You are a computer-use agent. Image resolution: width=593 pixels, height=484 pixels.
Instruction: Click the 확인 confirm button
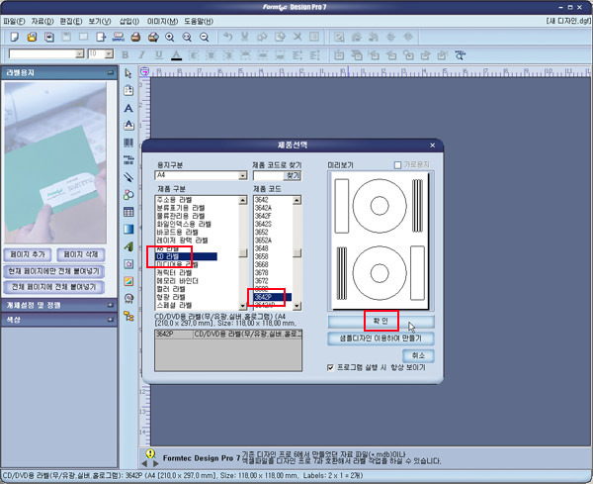click(x=381, y=321)
